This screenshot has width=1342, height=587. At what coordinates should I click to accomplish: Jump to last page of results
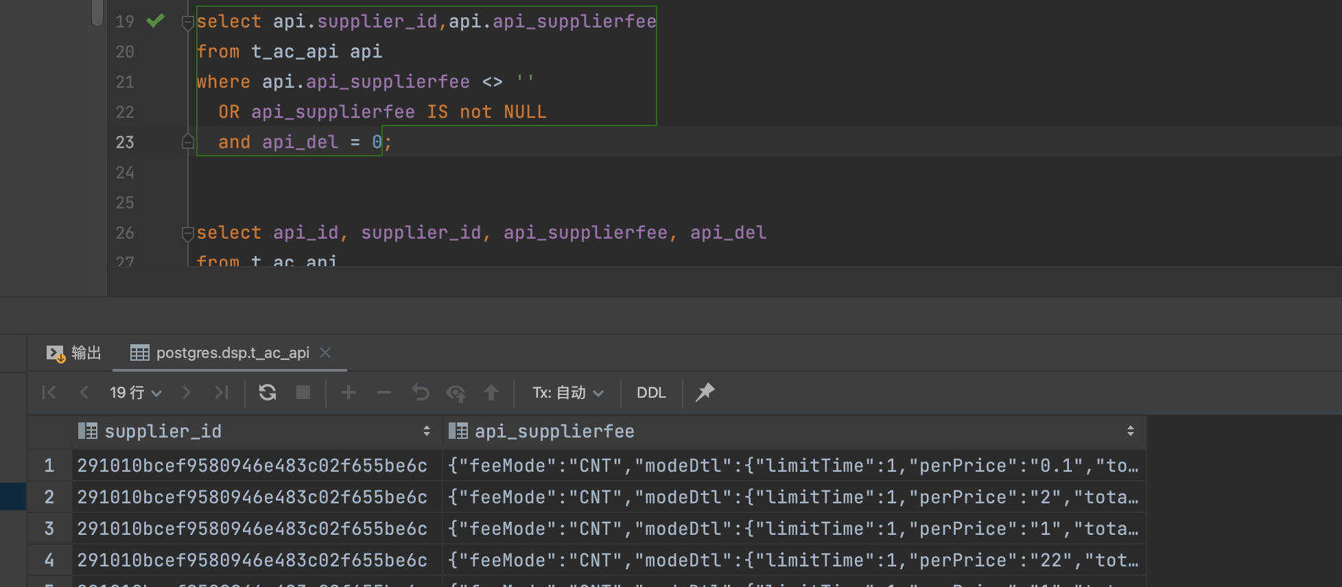pyautogui.click(x=221, y=392)
